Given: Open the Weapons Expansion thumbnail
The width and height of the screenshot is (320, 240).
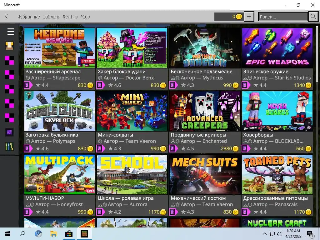Looking at the screenshot, I should (x=59, y=48).
